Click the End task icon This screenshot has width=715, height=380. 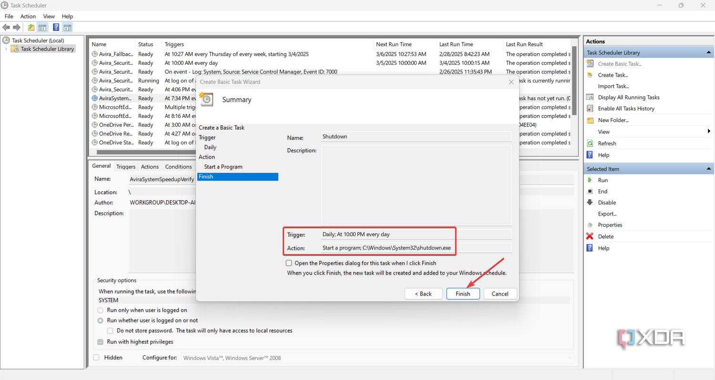(x=590, y=191)
